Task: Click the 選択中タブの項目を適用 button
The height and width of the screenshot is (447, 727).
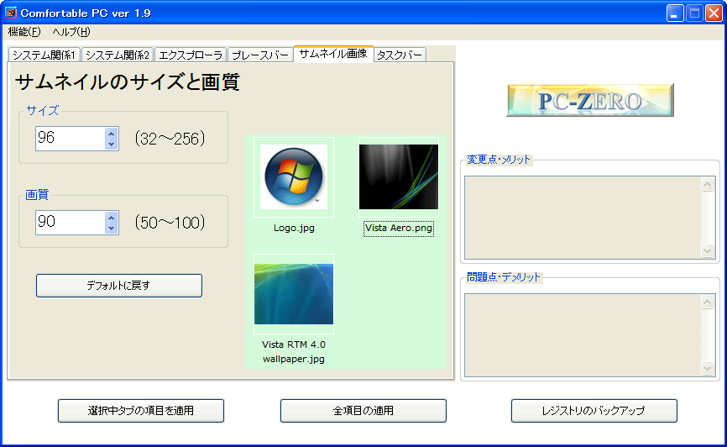Action: pyautogui.click(x=140, y=411)
